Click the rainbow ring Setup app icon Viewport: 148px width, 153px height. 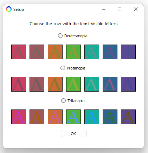(x=9, y=9)
